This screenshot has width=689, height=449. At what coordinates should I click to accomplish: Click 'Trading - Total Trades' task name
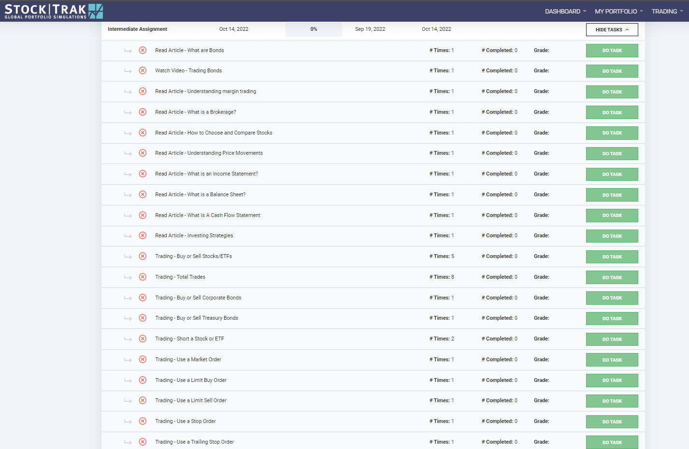pyautogui.click(x=180, y=277)
